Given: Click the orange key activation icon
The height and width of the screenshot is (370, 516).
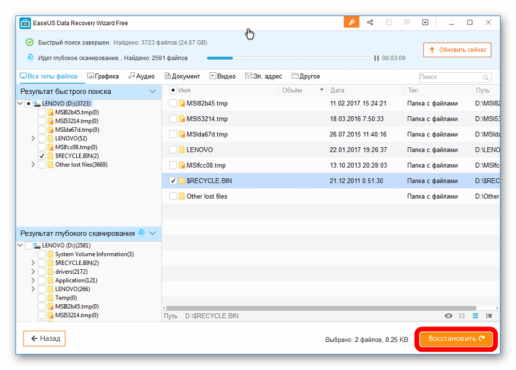Looking at the screenshot, I should [x=351, y=22].
